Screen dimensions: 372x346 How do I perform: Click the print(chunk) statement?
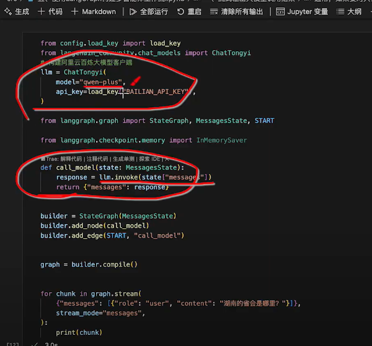[x=79, y=332]
